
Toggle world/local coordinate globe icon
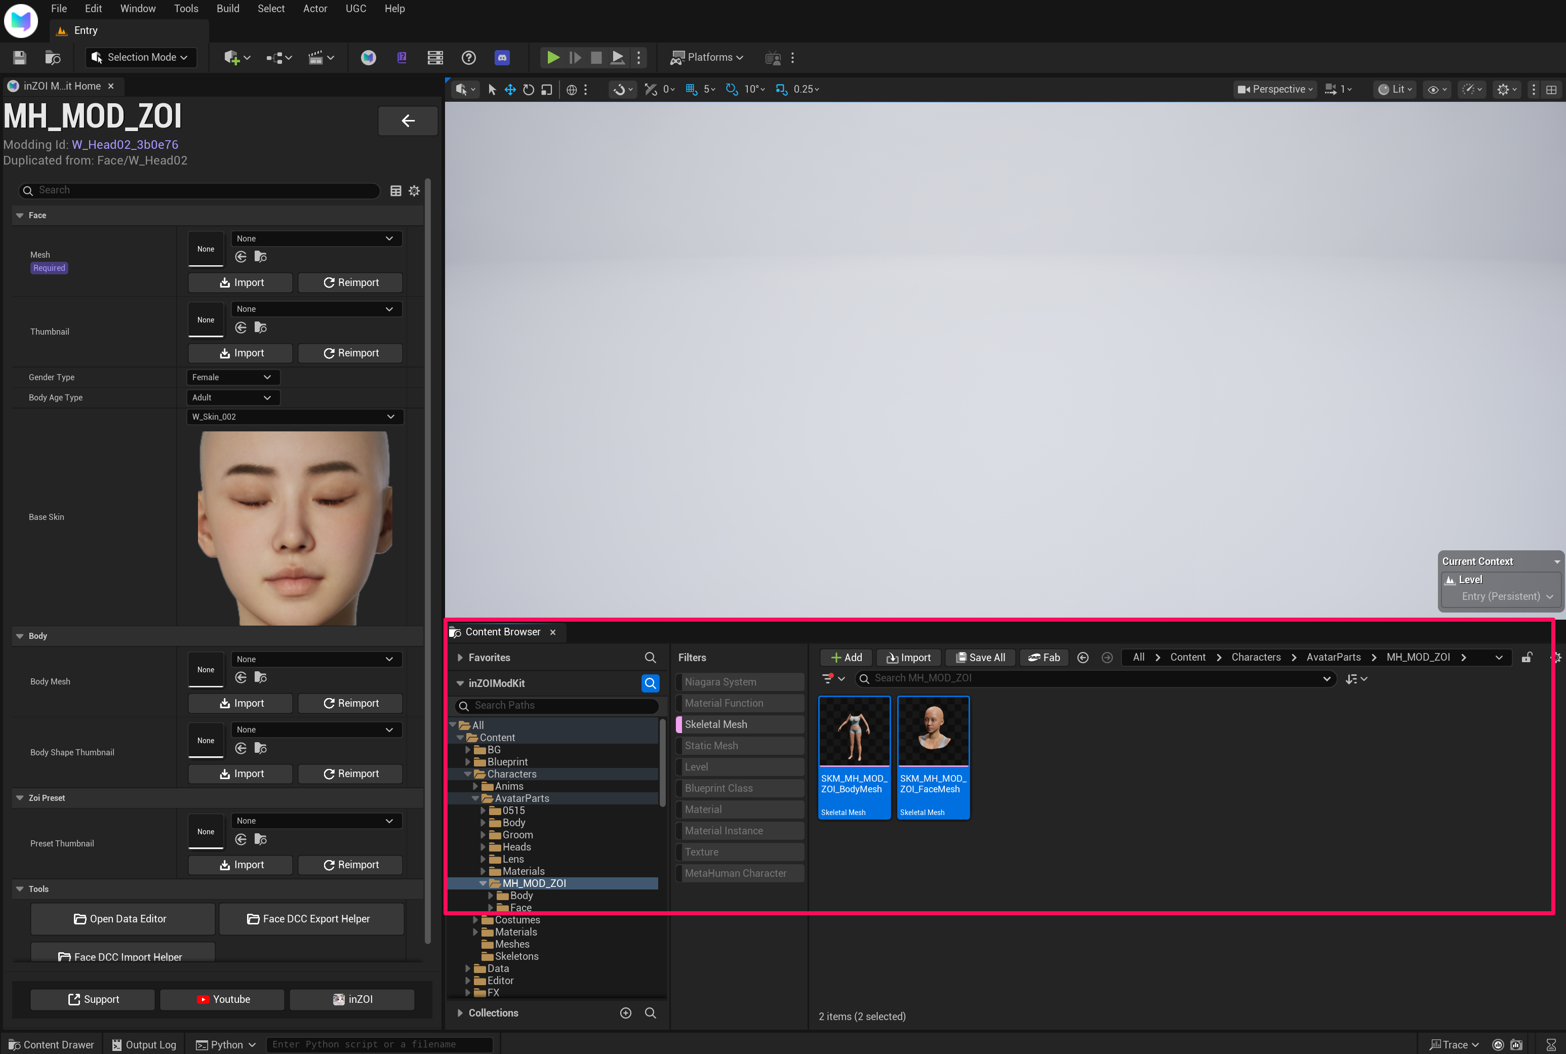571,90
